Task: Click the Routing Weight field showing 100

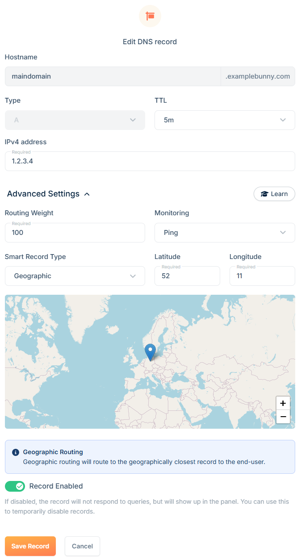Action: tap(75, 233)
